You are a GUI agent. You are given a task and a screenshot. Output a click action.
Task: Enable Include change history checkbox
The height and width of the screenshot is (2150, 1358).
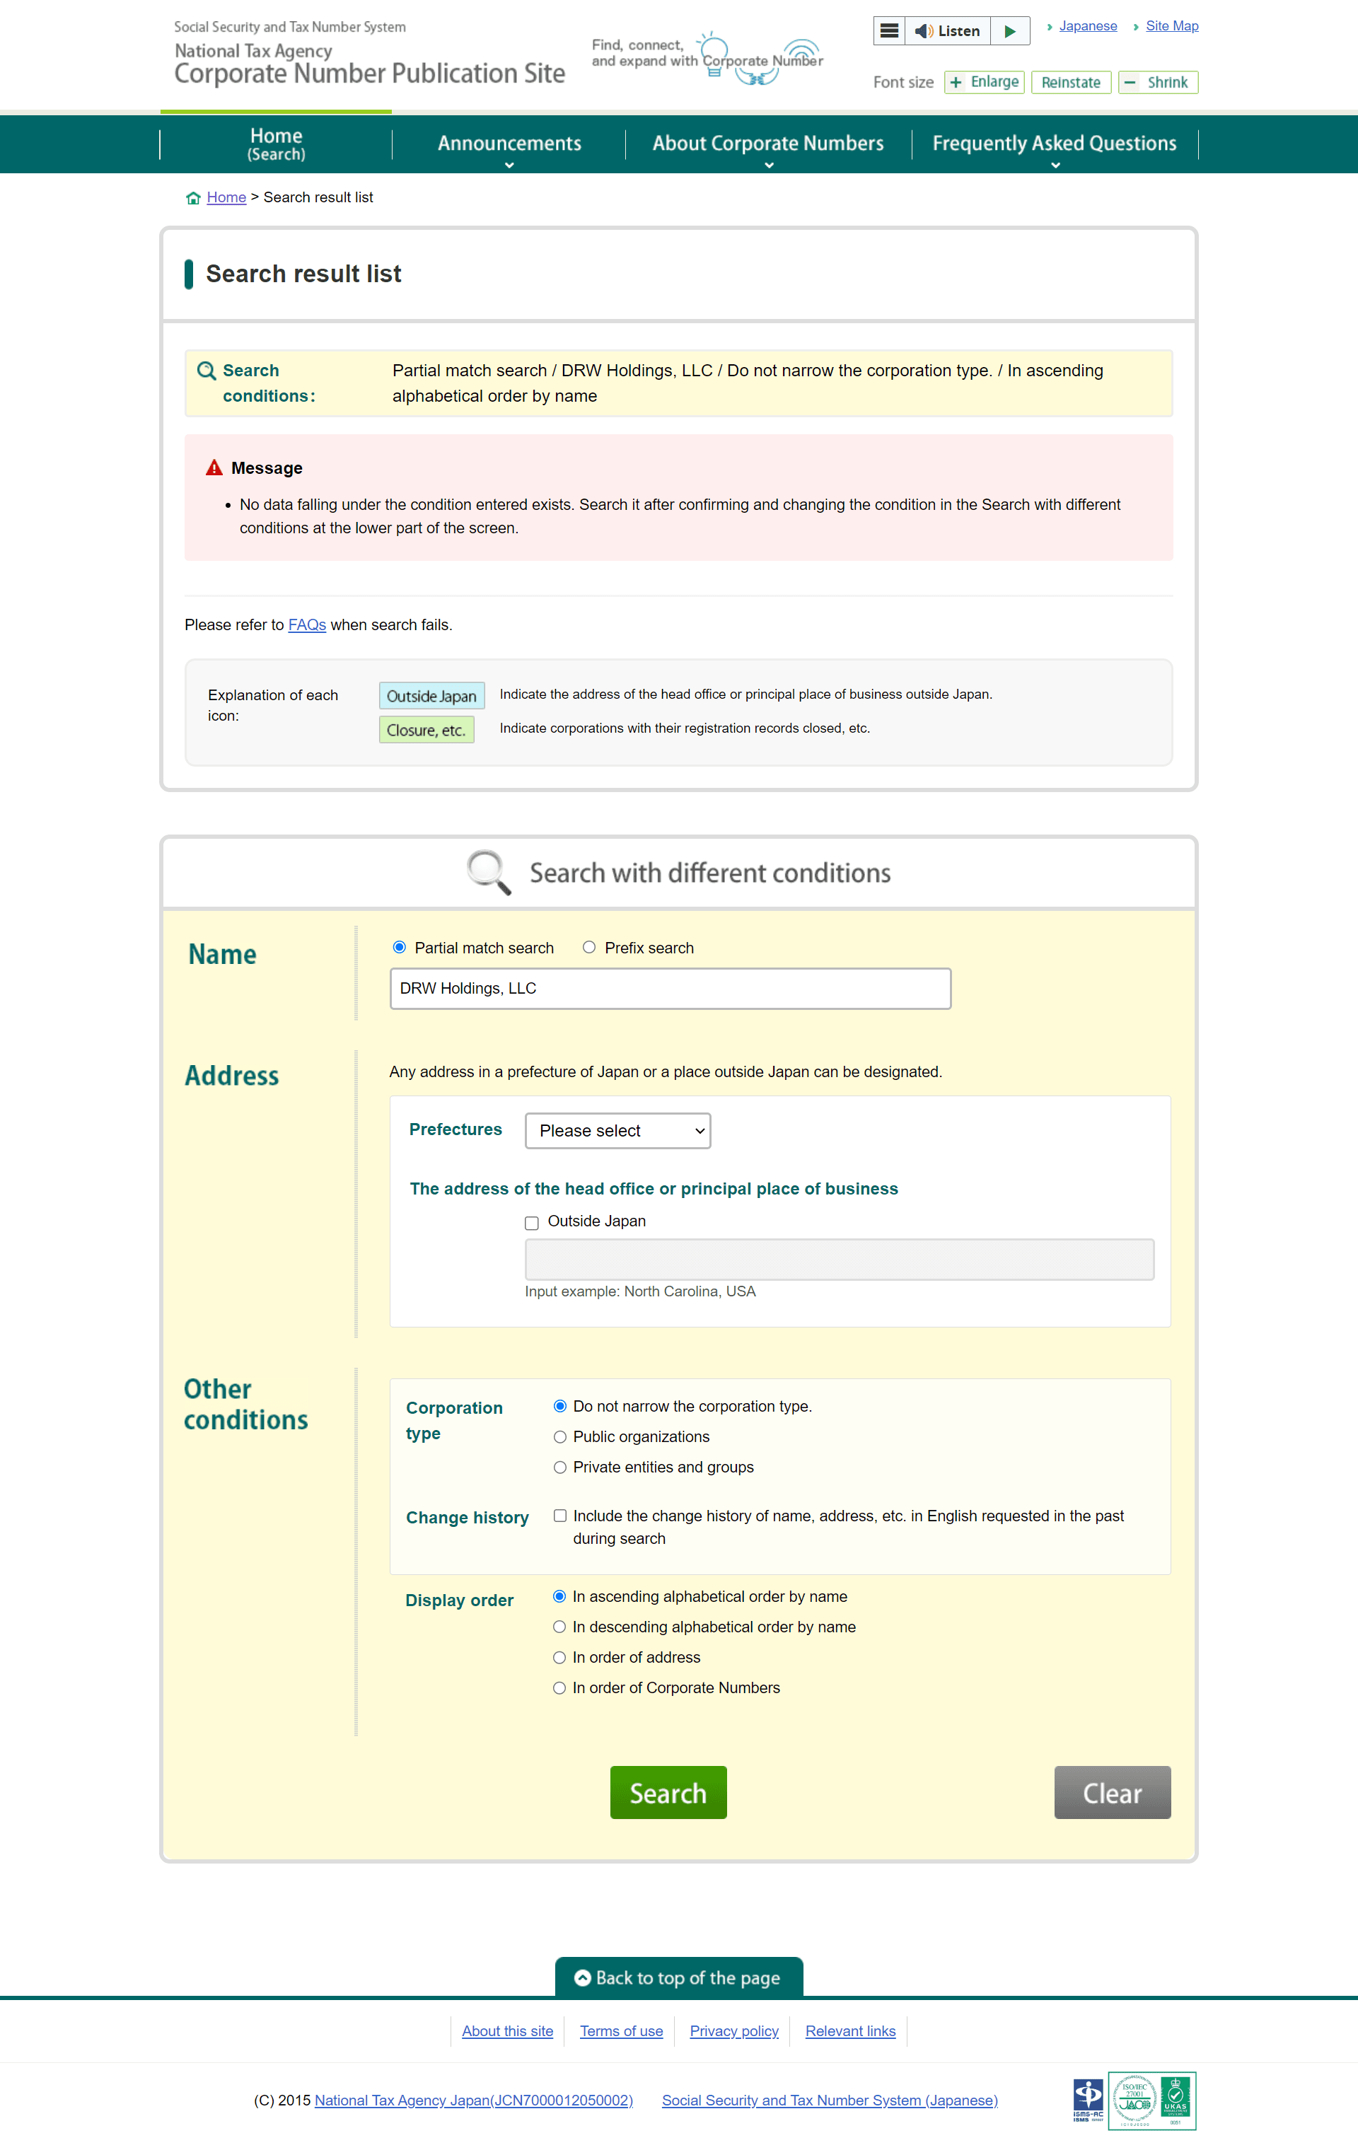(x=560, y=1512)
